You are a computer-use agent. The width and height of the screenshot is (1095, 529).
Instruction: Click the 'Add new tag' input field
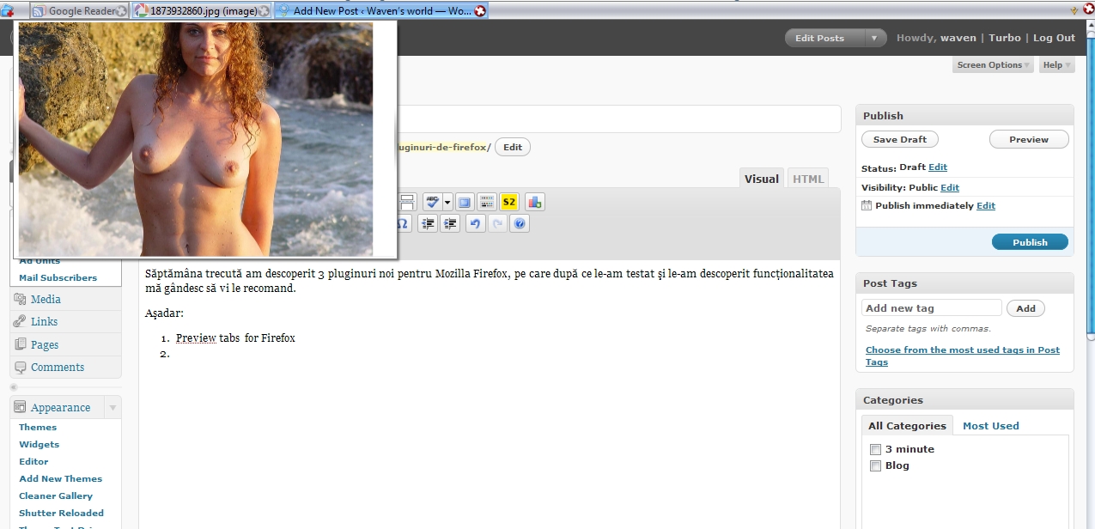931,308
